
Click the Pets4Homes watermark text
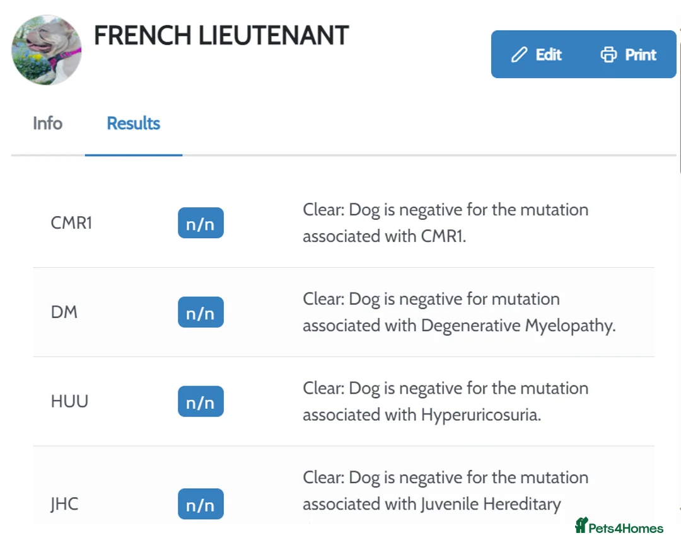pos(626,528)
